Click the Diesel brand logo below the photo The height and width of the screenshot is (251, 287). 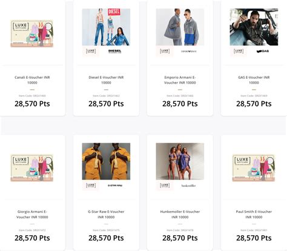pyautogui.click(x=114, y=51)
